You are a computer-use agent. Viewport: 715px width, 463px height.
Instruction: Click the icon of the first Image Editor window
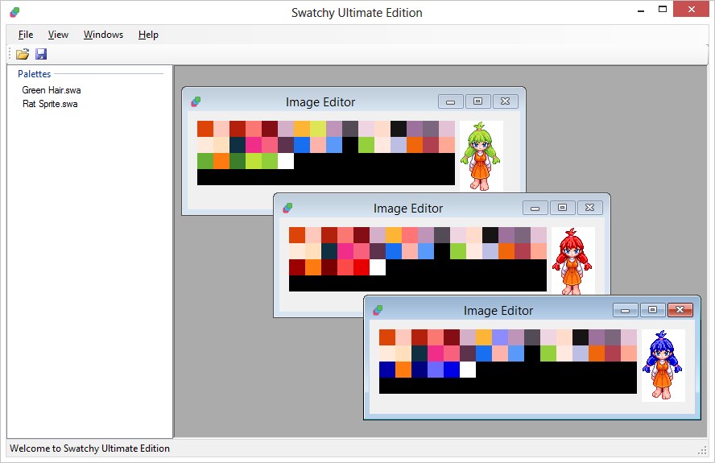(196, 101)
